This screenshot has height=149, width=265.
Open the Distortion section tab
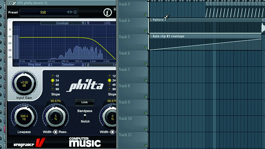tap(68, 65)
